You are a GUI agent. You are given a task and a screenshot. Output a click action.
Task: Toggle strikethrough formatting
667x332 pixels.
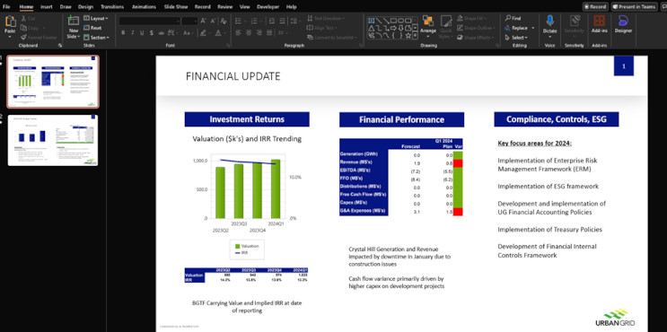(x=162, y=32)
